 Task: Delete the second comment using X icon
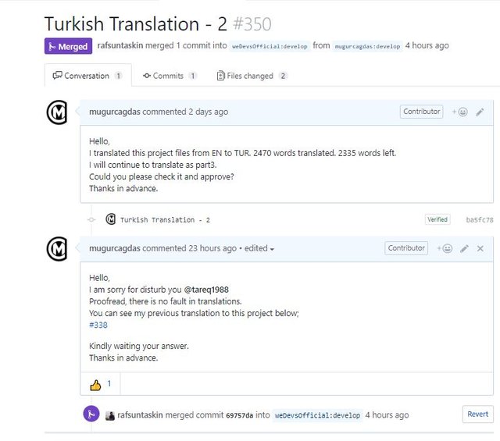pos(480,249)
